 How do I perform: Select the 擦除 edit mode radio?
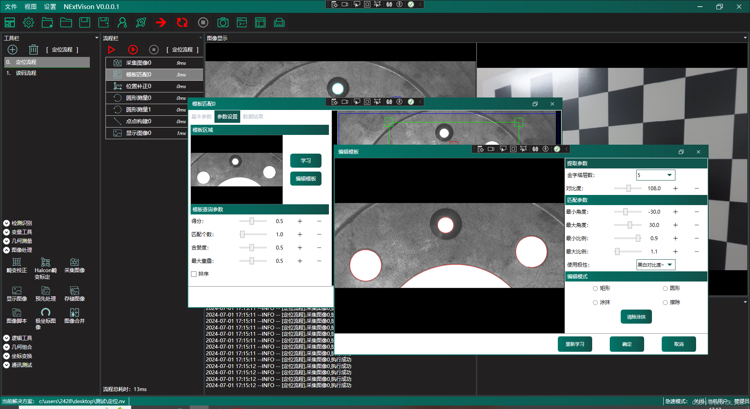pos(665,303)
